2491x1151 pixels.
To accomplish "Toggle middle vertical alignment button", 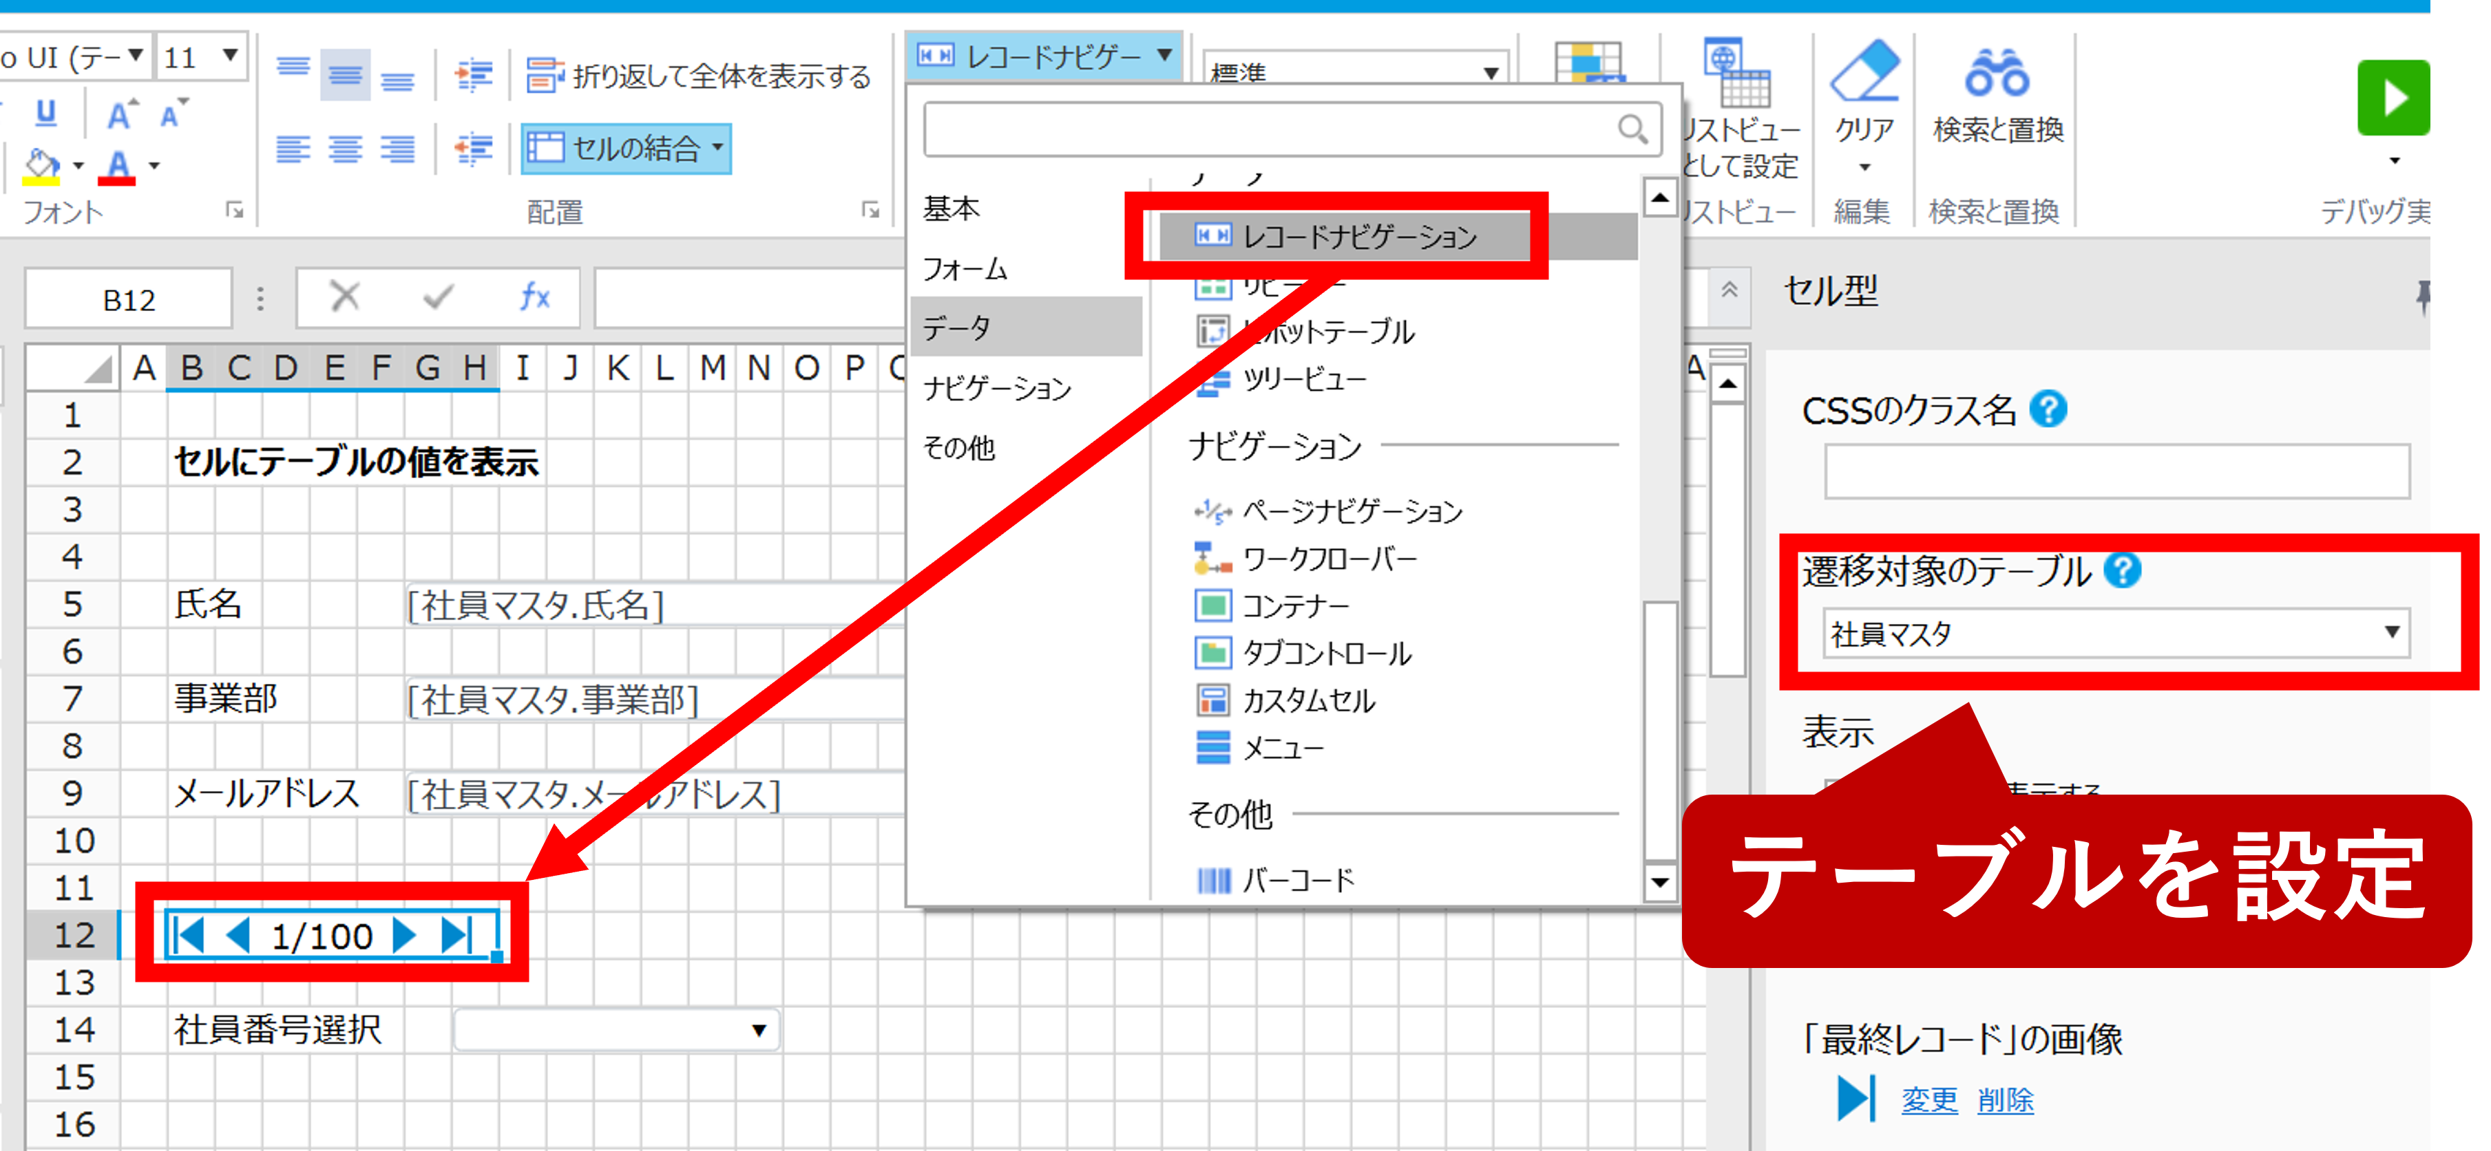I will (x=344, y=76).
